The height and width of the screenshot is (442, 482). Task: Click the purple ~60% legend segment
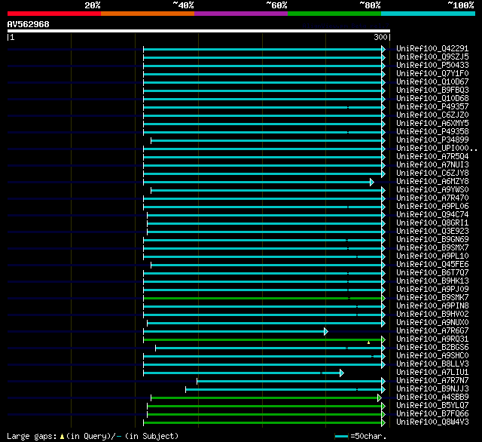(241, 14)
